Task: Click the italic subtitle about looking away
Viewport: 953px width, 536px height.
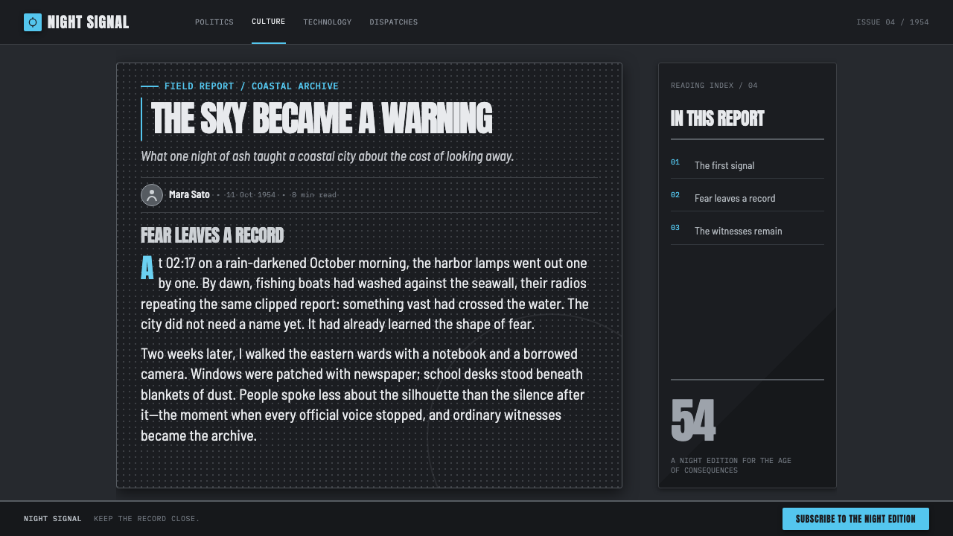Action: point(328,156)
